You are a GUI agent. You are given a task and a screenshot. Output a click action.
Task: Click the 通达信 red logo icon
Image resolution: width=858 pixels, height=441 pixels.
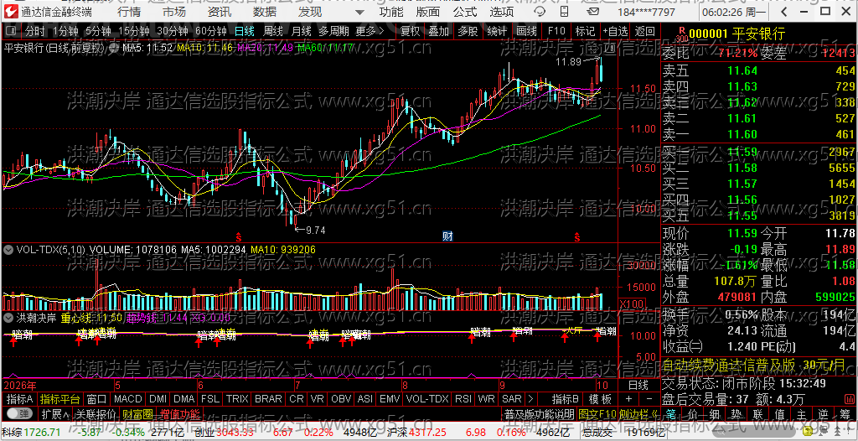(10, 12)
